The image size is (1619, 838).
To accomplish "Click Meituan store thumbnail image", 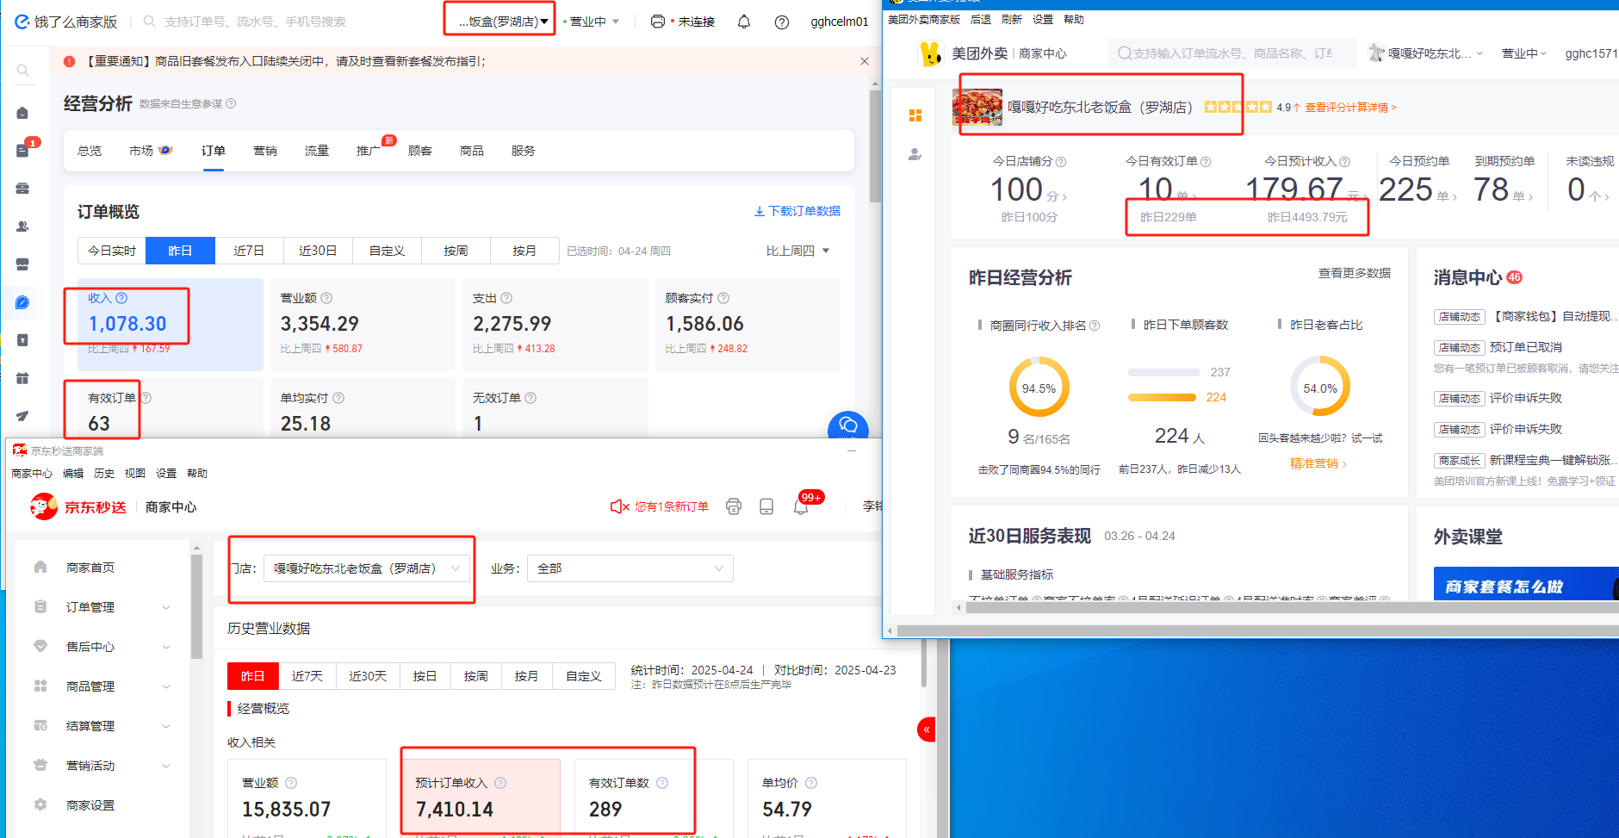I will coord(977,108).
